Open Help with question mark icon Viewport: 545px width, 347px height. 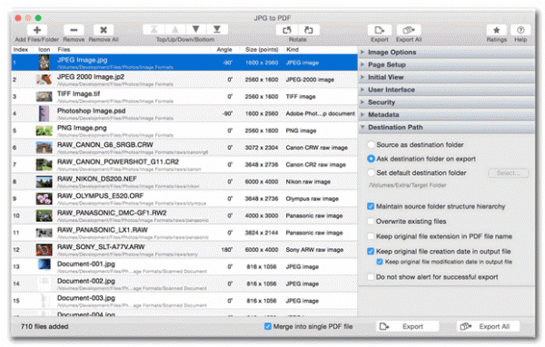click(520, 30)
